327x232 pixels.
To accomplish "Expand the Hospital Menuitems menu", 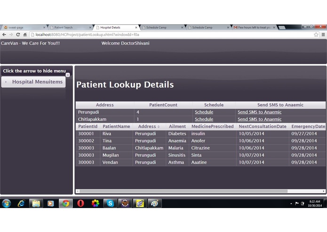I will tap(33, 82).
